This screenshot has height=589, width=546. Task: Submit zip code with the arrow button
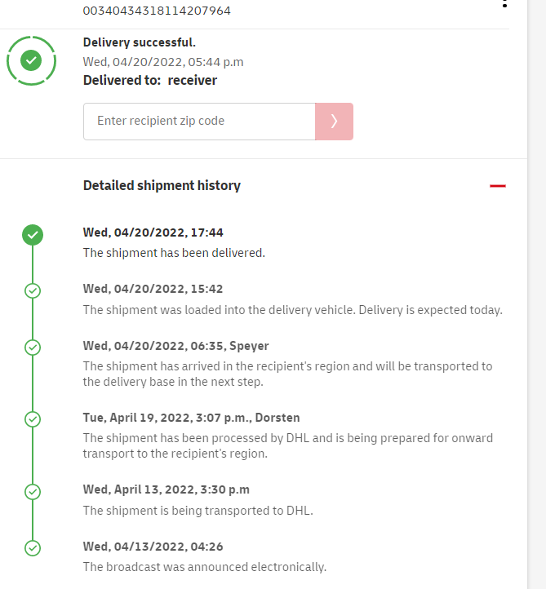point(334,121)
